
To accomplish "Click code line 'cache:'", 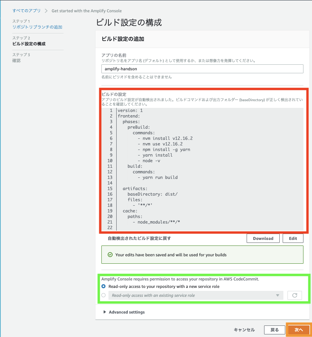I will pos(130,211).
